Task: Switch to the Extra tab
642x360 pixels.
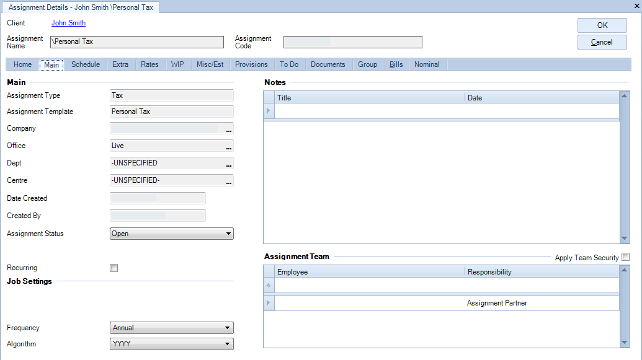Action: [x=120, y=64]
